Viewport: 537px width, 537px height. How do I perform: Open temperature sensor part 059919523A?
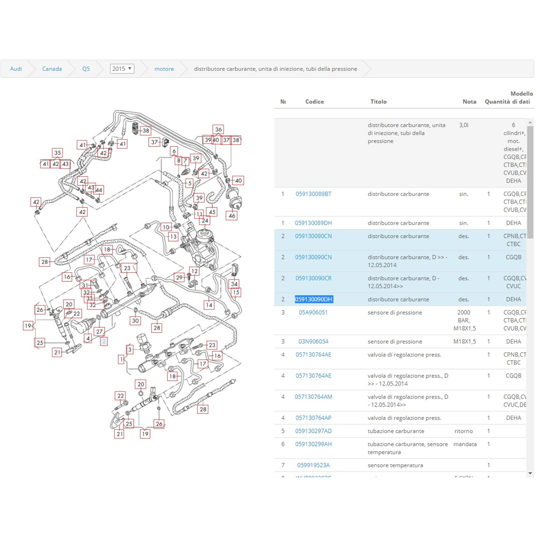click(x=314, y=465)
